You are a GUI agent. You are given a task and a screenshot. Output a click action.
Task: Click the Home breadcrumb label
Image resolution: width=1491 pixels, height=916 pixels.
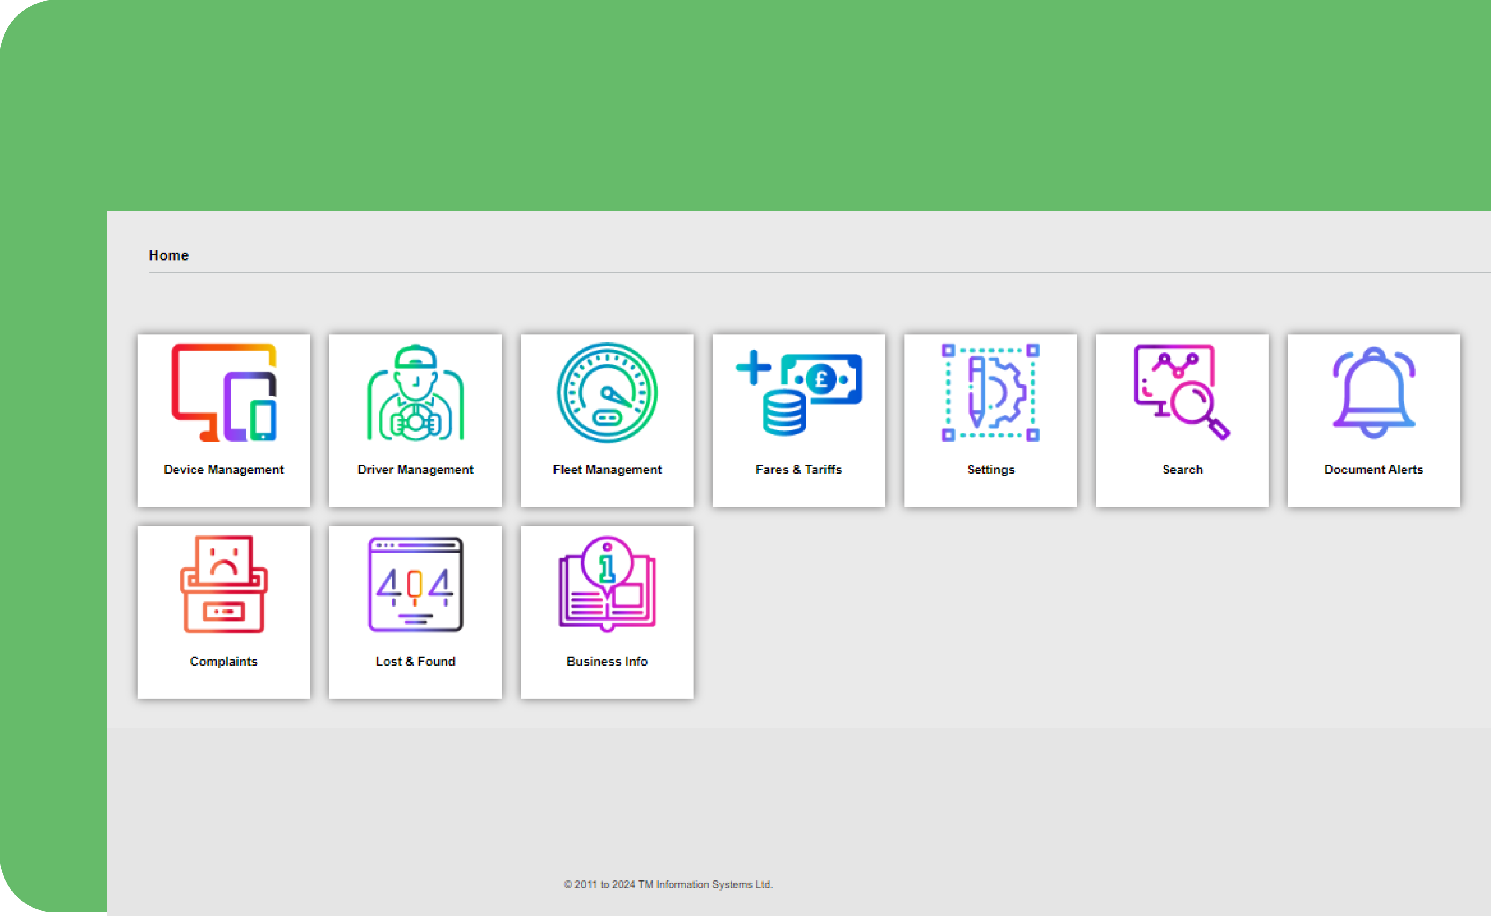coord(168,255)
